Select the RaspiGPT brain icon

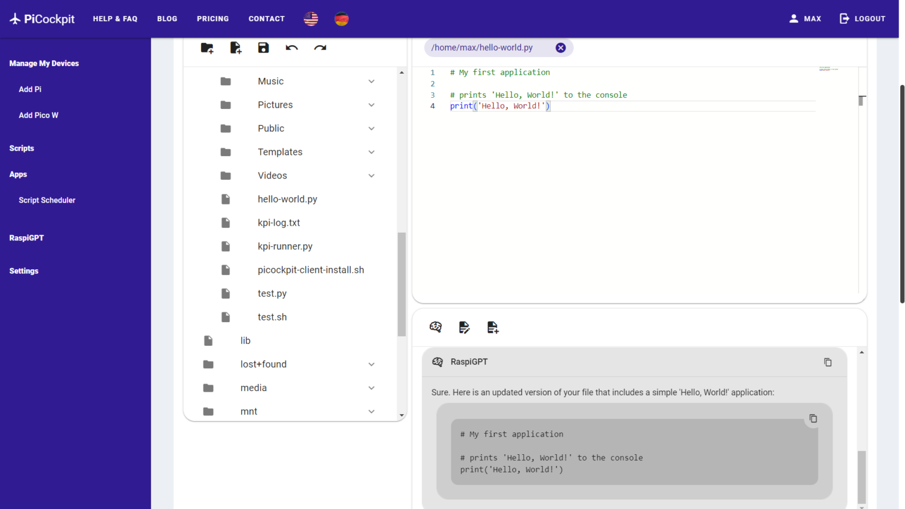pyautogui.click(x=435, y=327)
